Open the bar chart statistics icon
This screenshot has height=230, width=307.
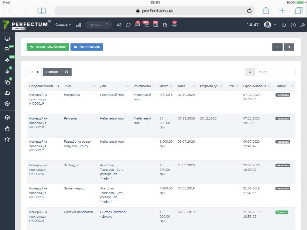[x=78, y=25]
